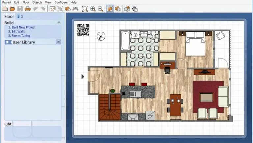Click the Zoom Out magnifier icon

pyautogui.click(x=100, y=9)
